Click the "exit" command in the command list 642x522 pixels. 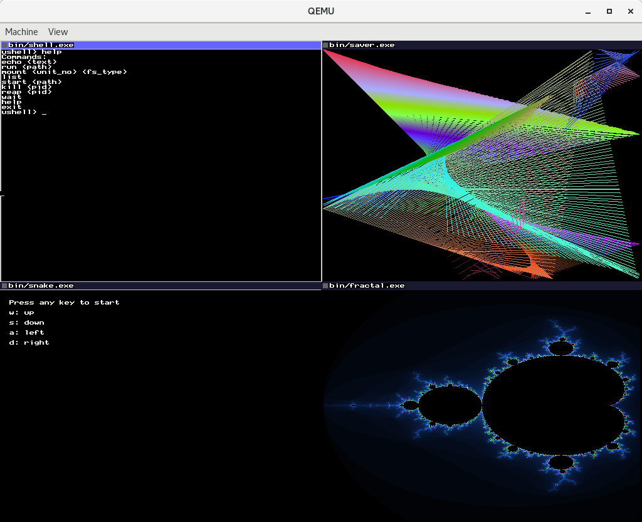pyautogui.click(x=11, y=107)
